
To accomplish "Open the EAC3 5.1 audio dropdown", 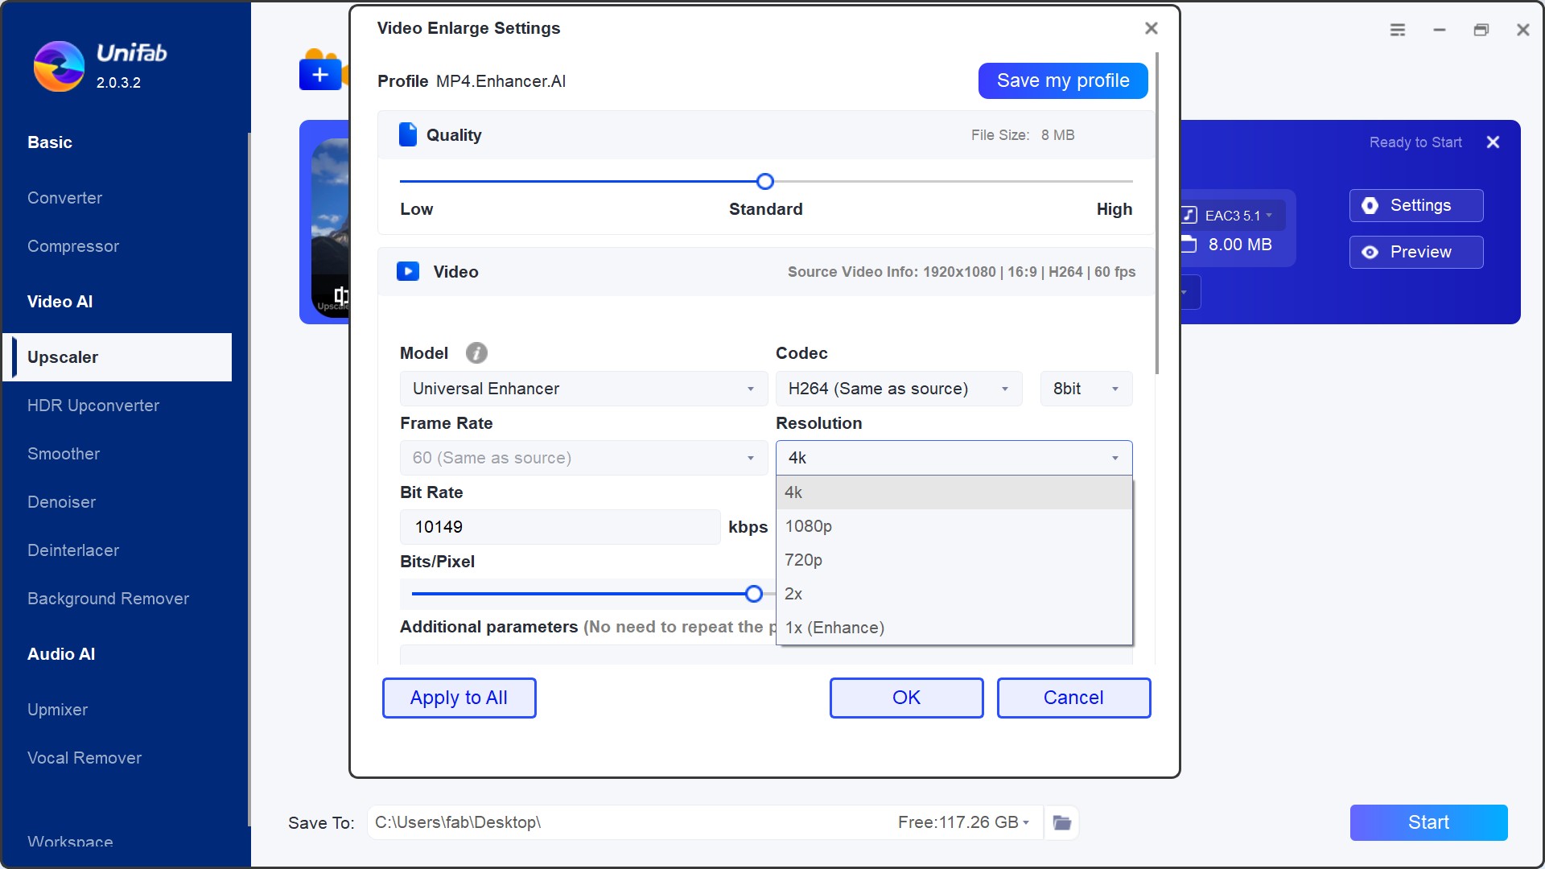I will pyautogui.click(x=1269, y=215).
